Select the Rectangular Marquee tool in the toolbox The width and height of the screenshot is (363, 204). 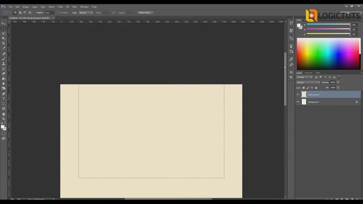pyautogui.click(x=3, y=29)
